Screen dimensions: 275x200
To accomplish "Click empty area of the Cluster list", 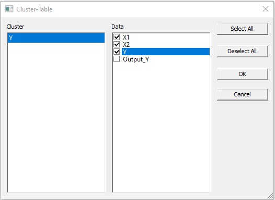I will [56, 117].
